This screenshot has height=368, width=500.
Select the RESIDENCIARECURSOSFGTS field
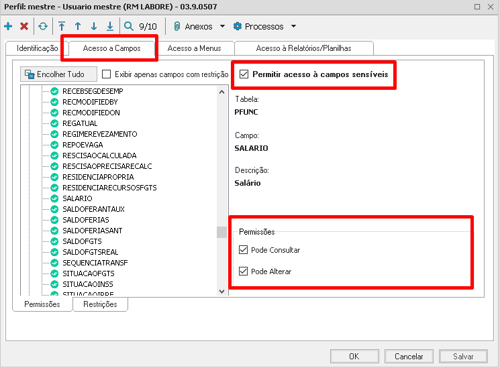click(109, 188)
